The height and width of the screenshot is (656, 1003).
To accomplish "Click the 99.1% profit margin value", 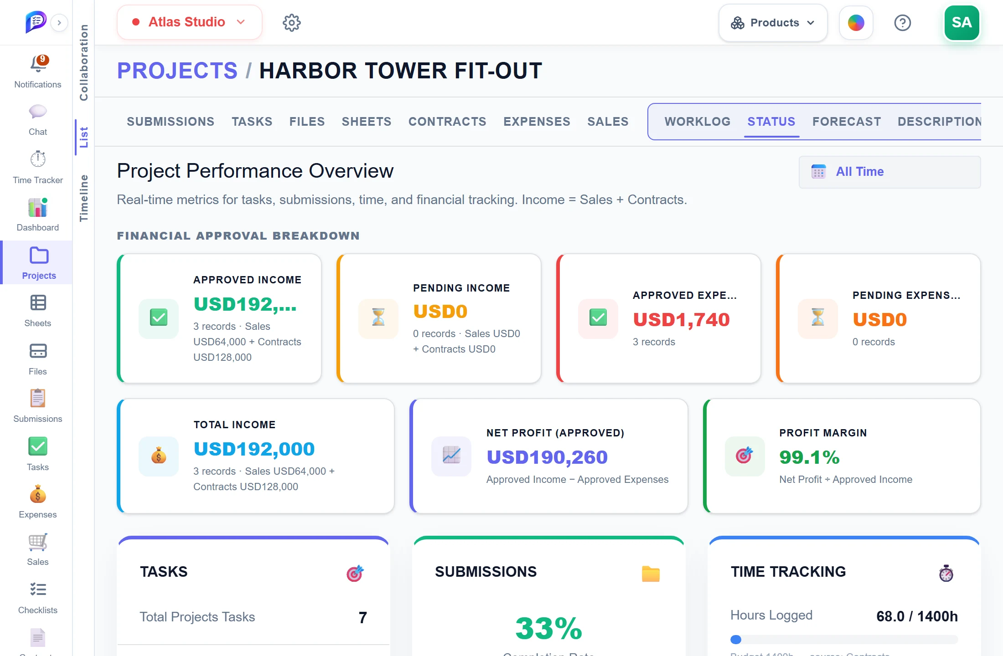I will coord(809,457).
